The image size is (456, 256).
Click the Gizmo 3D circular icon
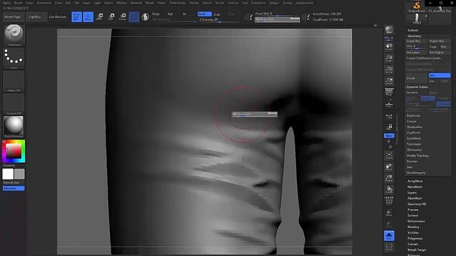[x=134, y=17]
